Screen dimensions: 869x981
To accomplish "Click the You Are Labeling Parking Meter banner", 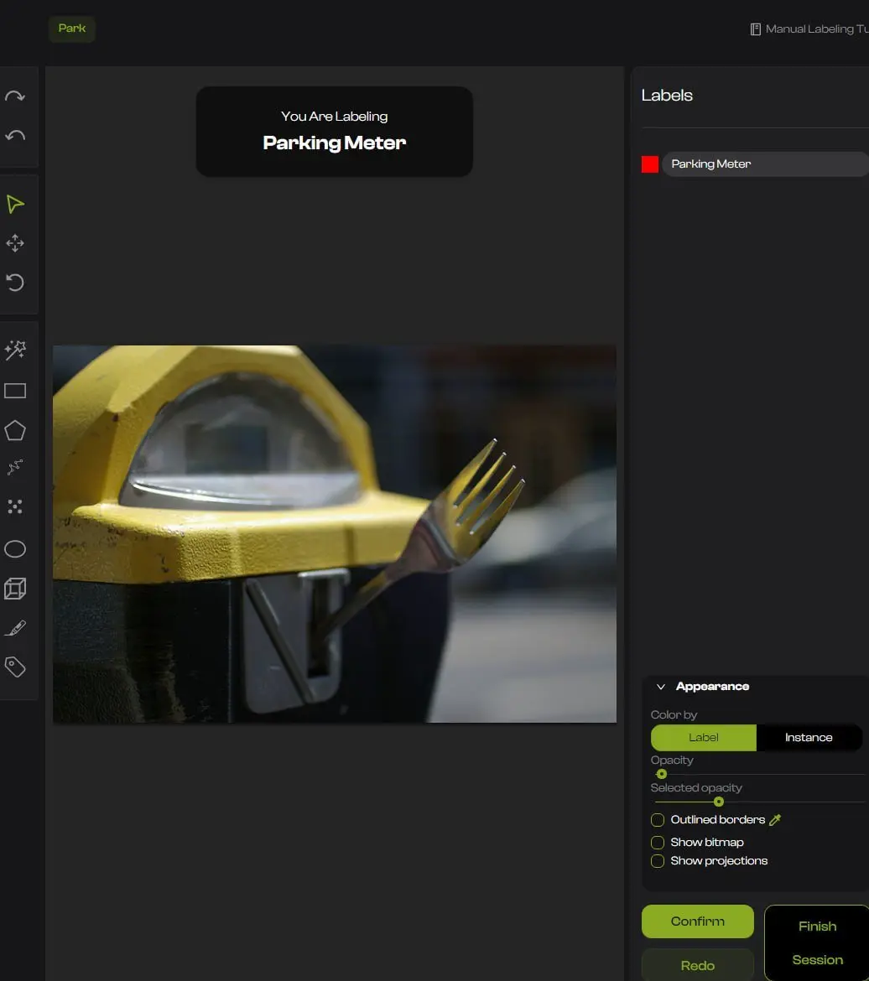I will [x=335, y=132].
